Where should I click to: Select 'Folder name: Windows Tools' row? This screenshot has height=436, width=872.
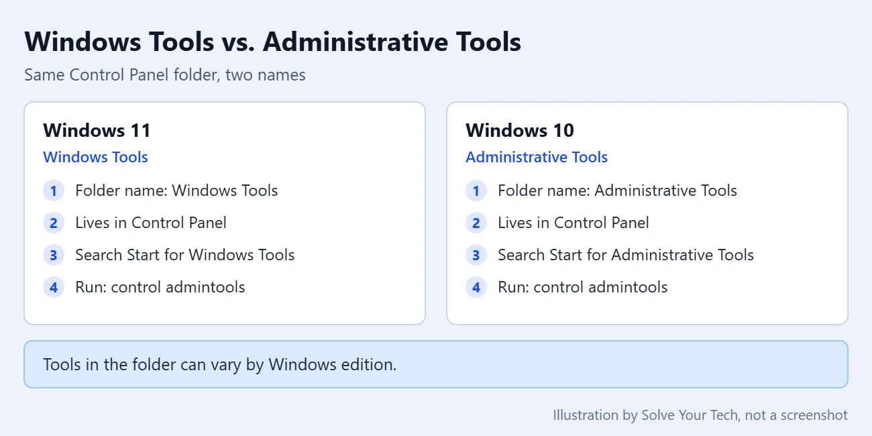[x=160, y=190]
